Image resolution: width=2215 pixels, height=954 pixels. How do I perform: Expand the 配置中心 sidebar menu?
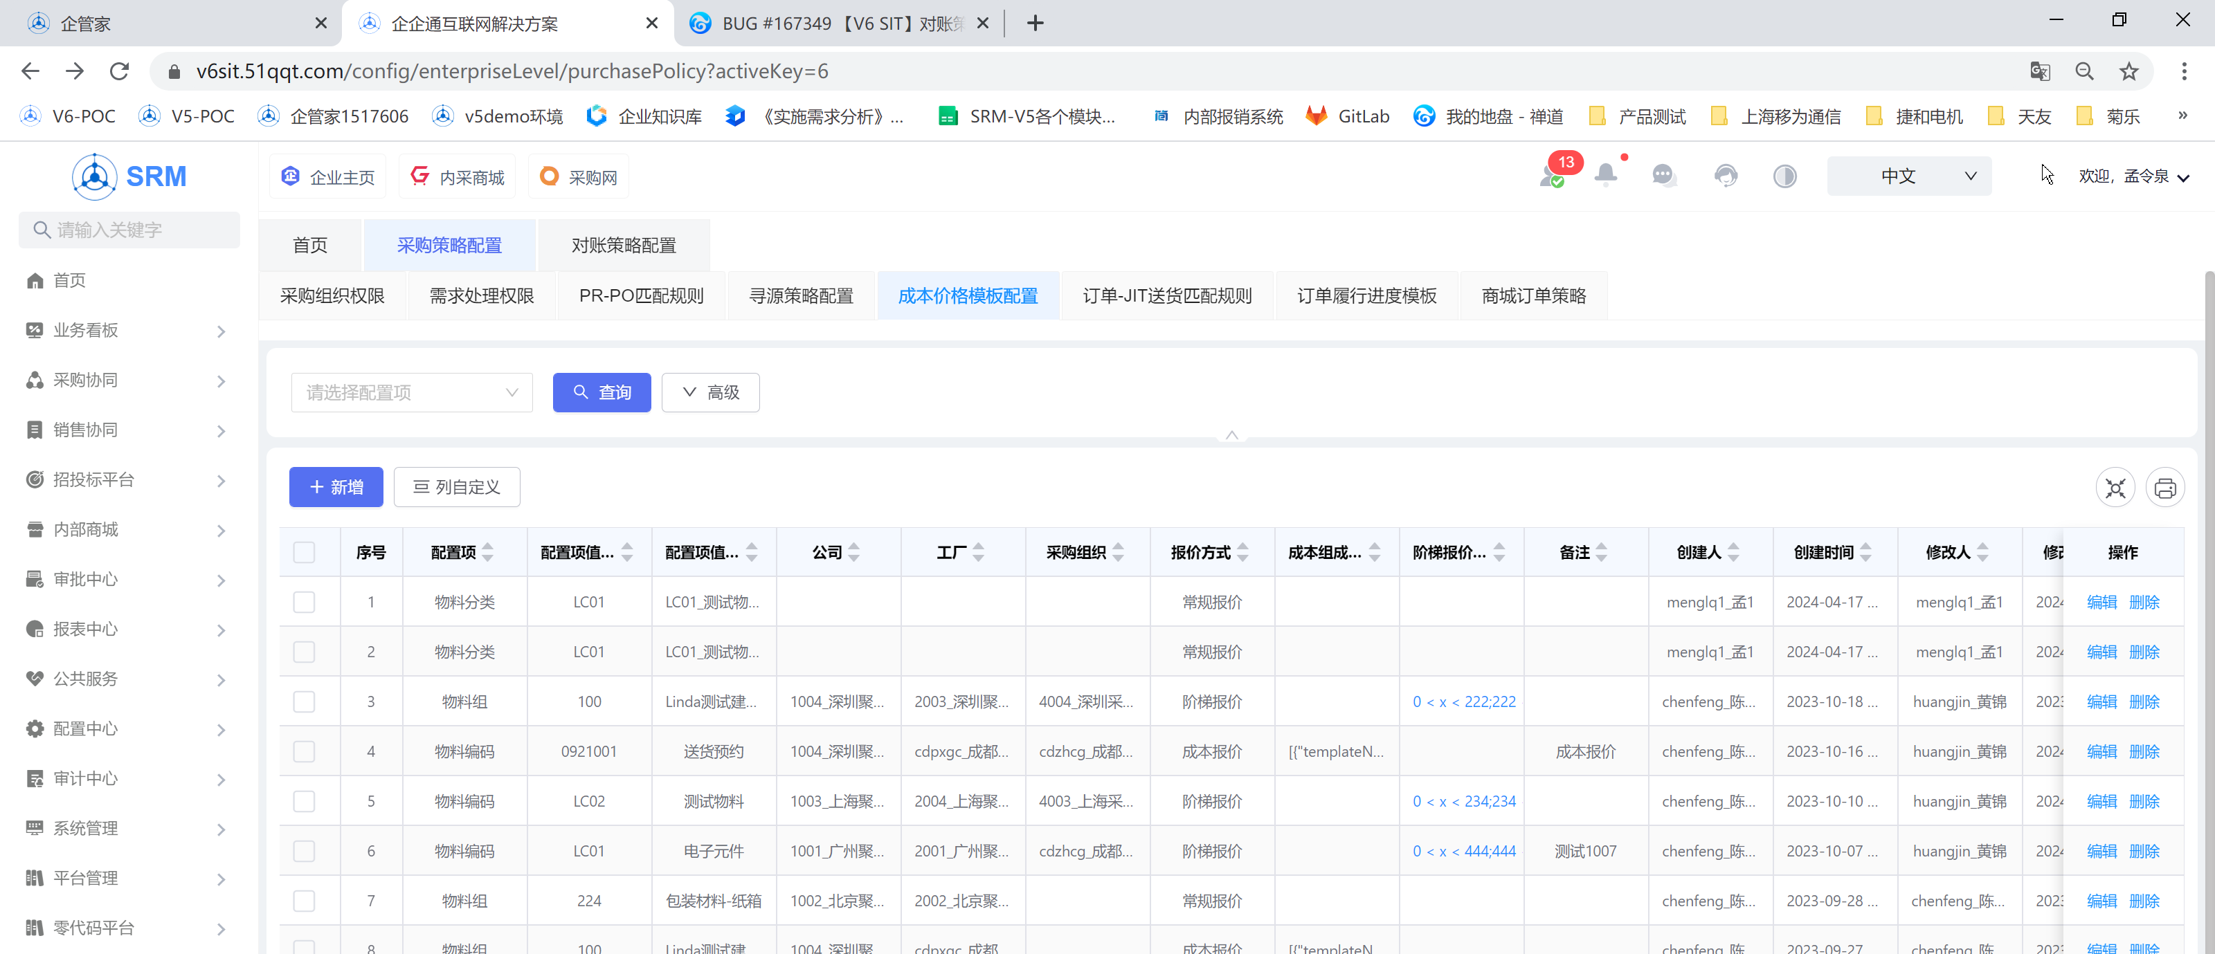tap(129, 729)
